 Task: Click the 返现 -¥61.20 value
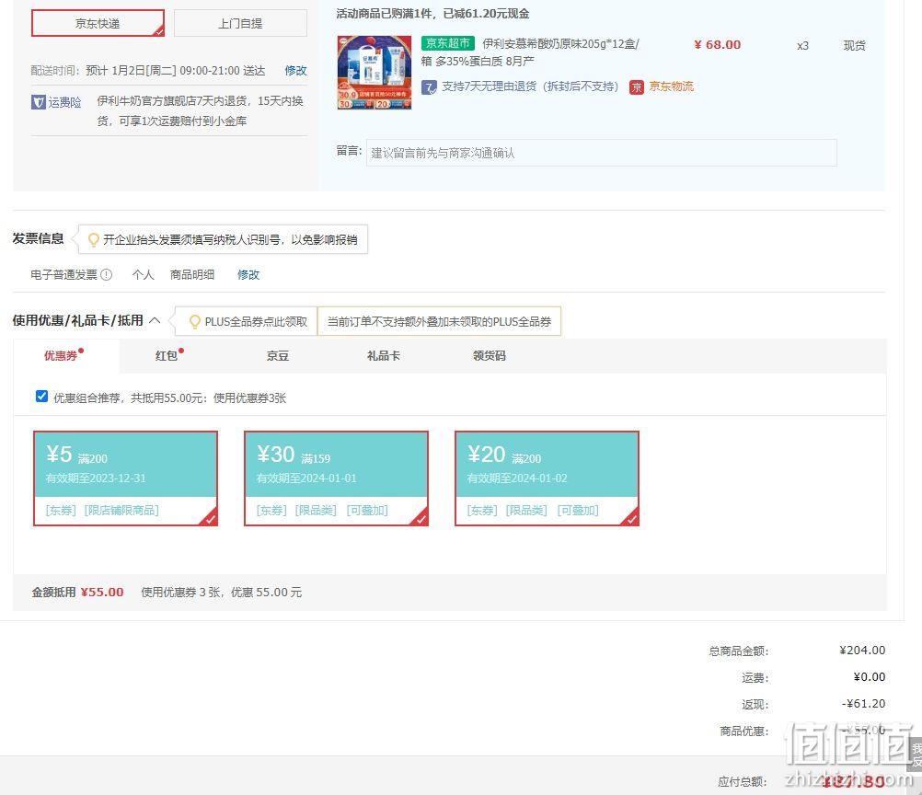[863, 704]
